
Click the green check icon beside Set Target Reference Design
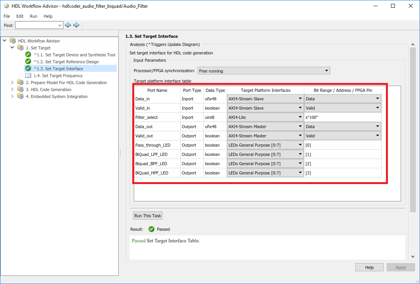pos(28,62)
